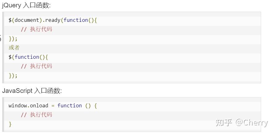
Task: Click the "});" line directly above "或者"
Action: [13, 38]
